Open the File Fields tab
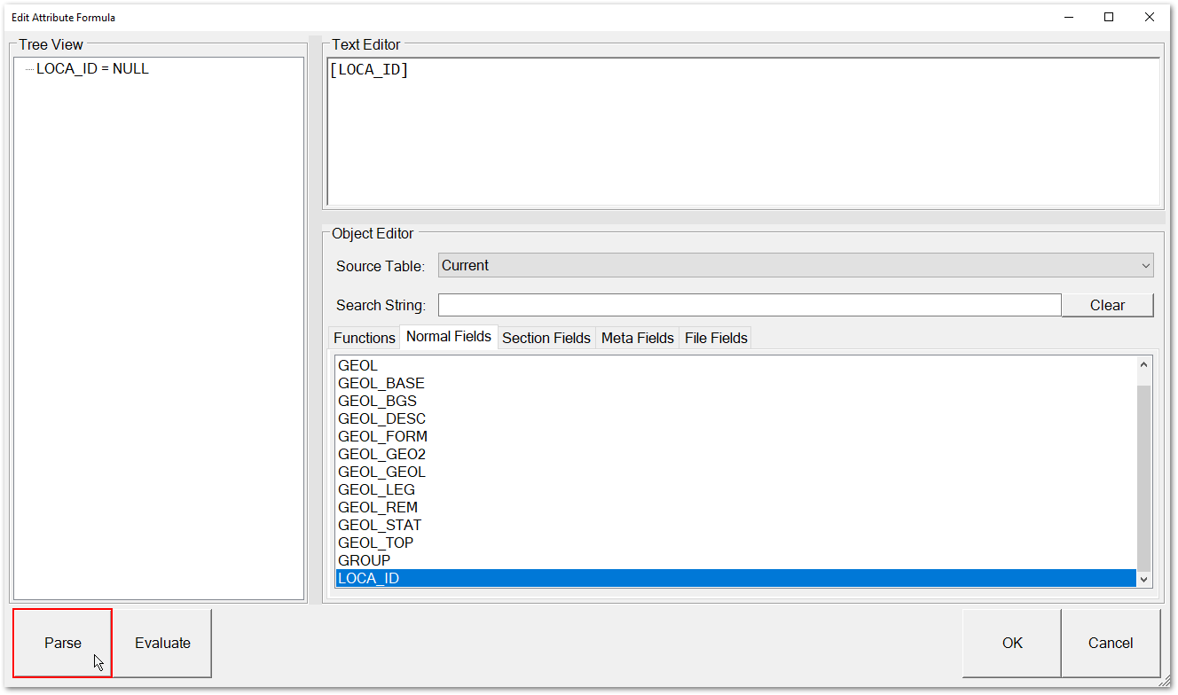Screen dimensions: 1178x695 716,338
